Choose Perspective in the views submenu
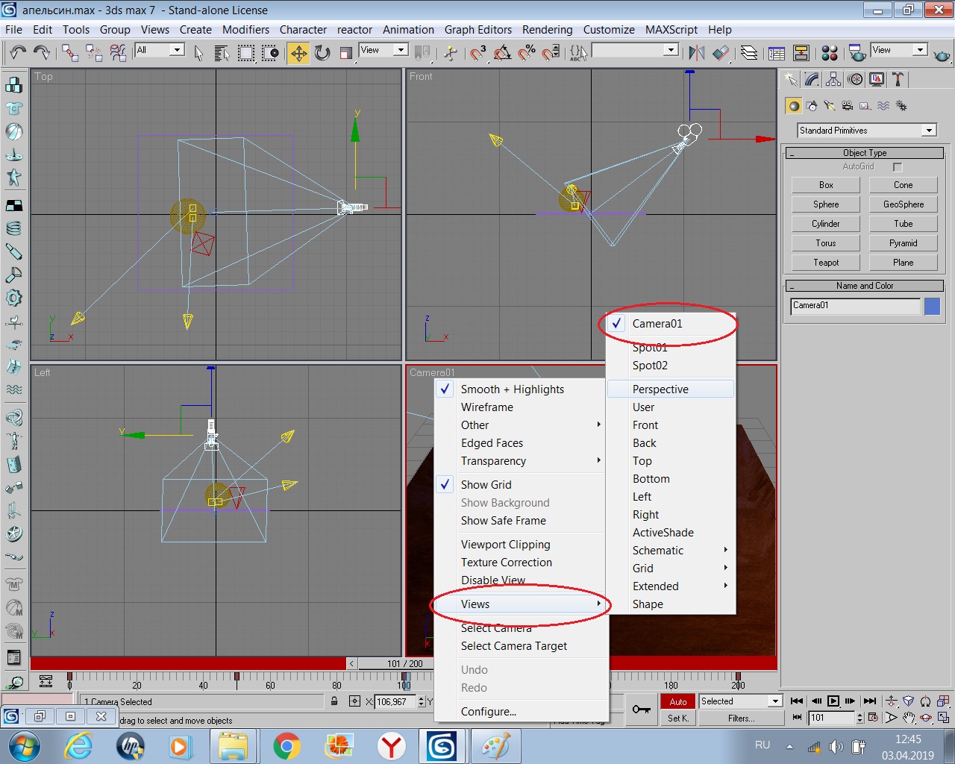Viewport: 955px width, 764px height. coord(671,389)
